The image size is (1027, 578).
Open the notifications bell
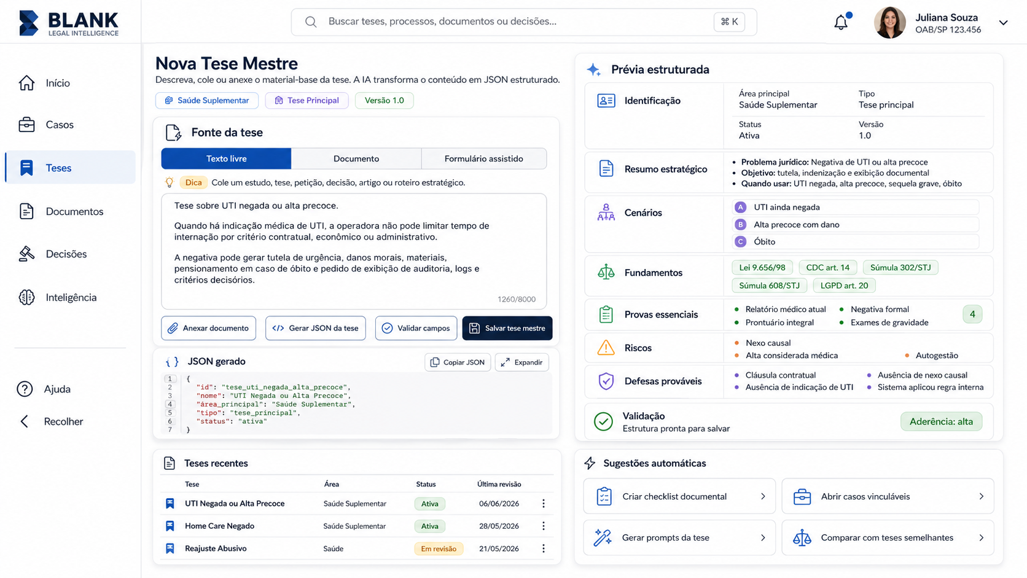[x=841, y=22]
